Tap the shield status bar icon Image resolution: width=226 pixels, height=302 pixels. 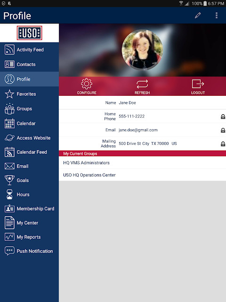[3, 3]
